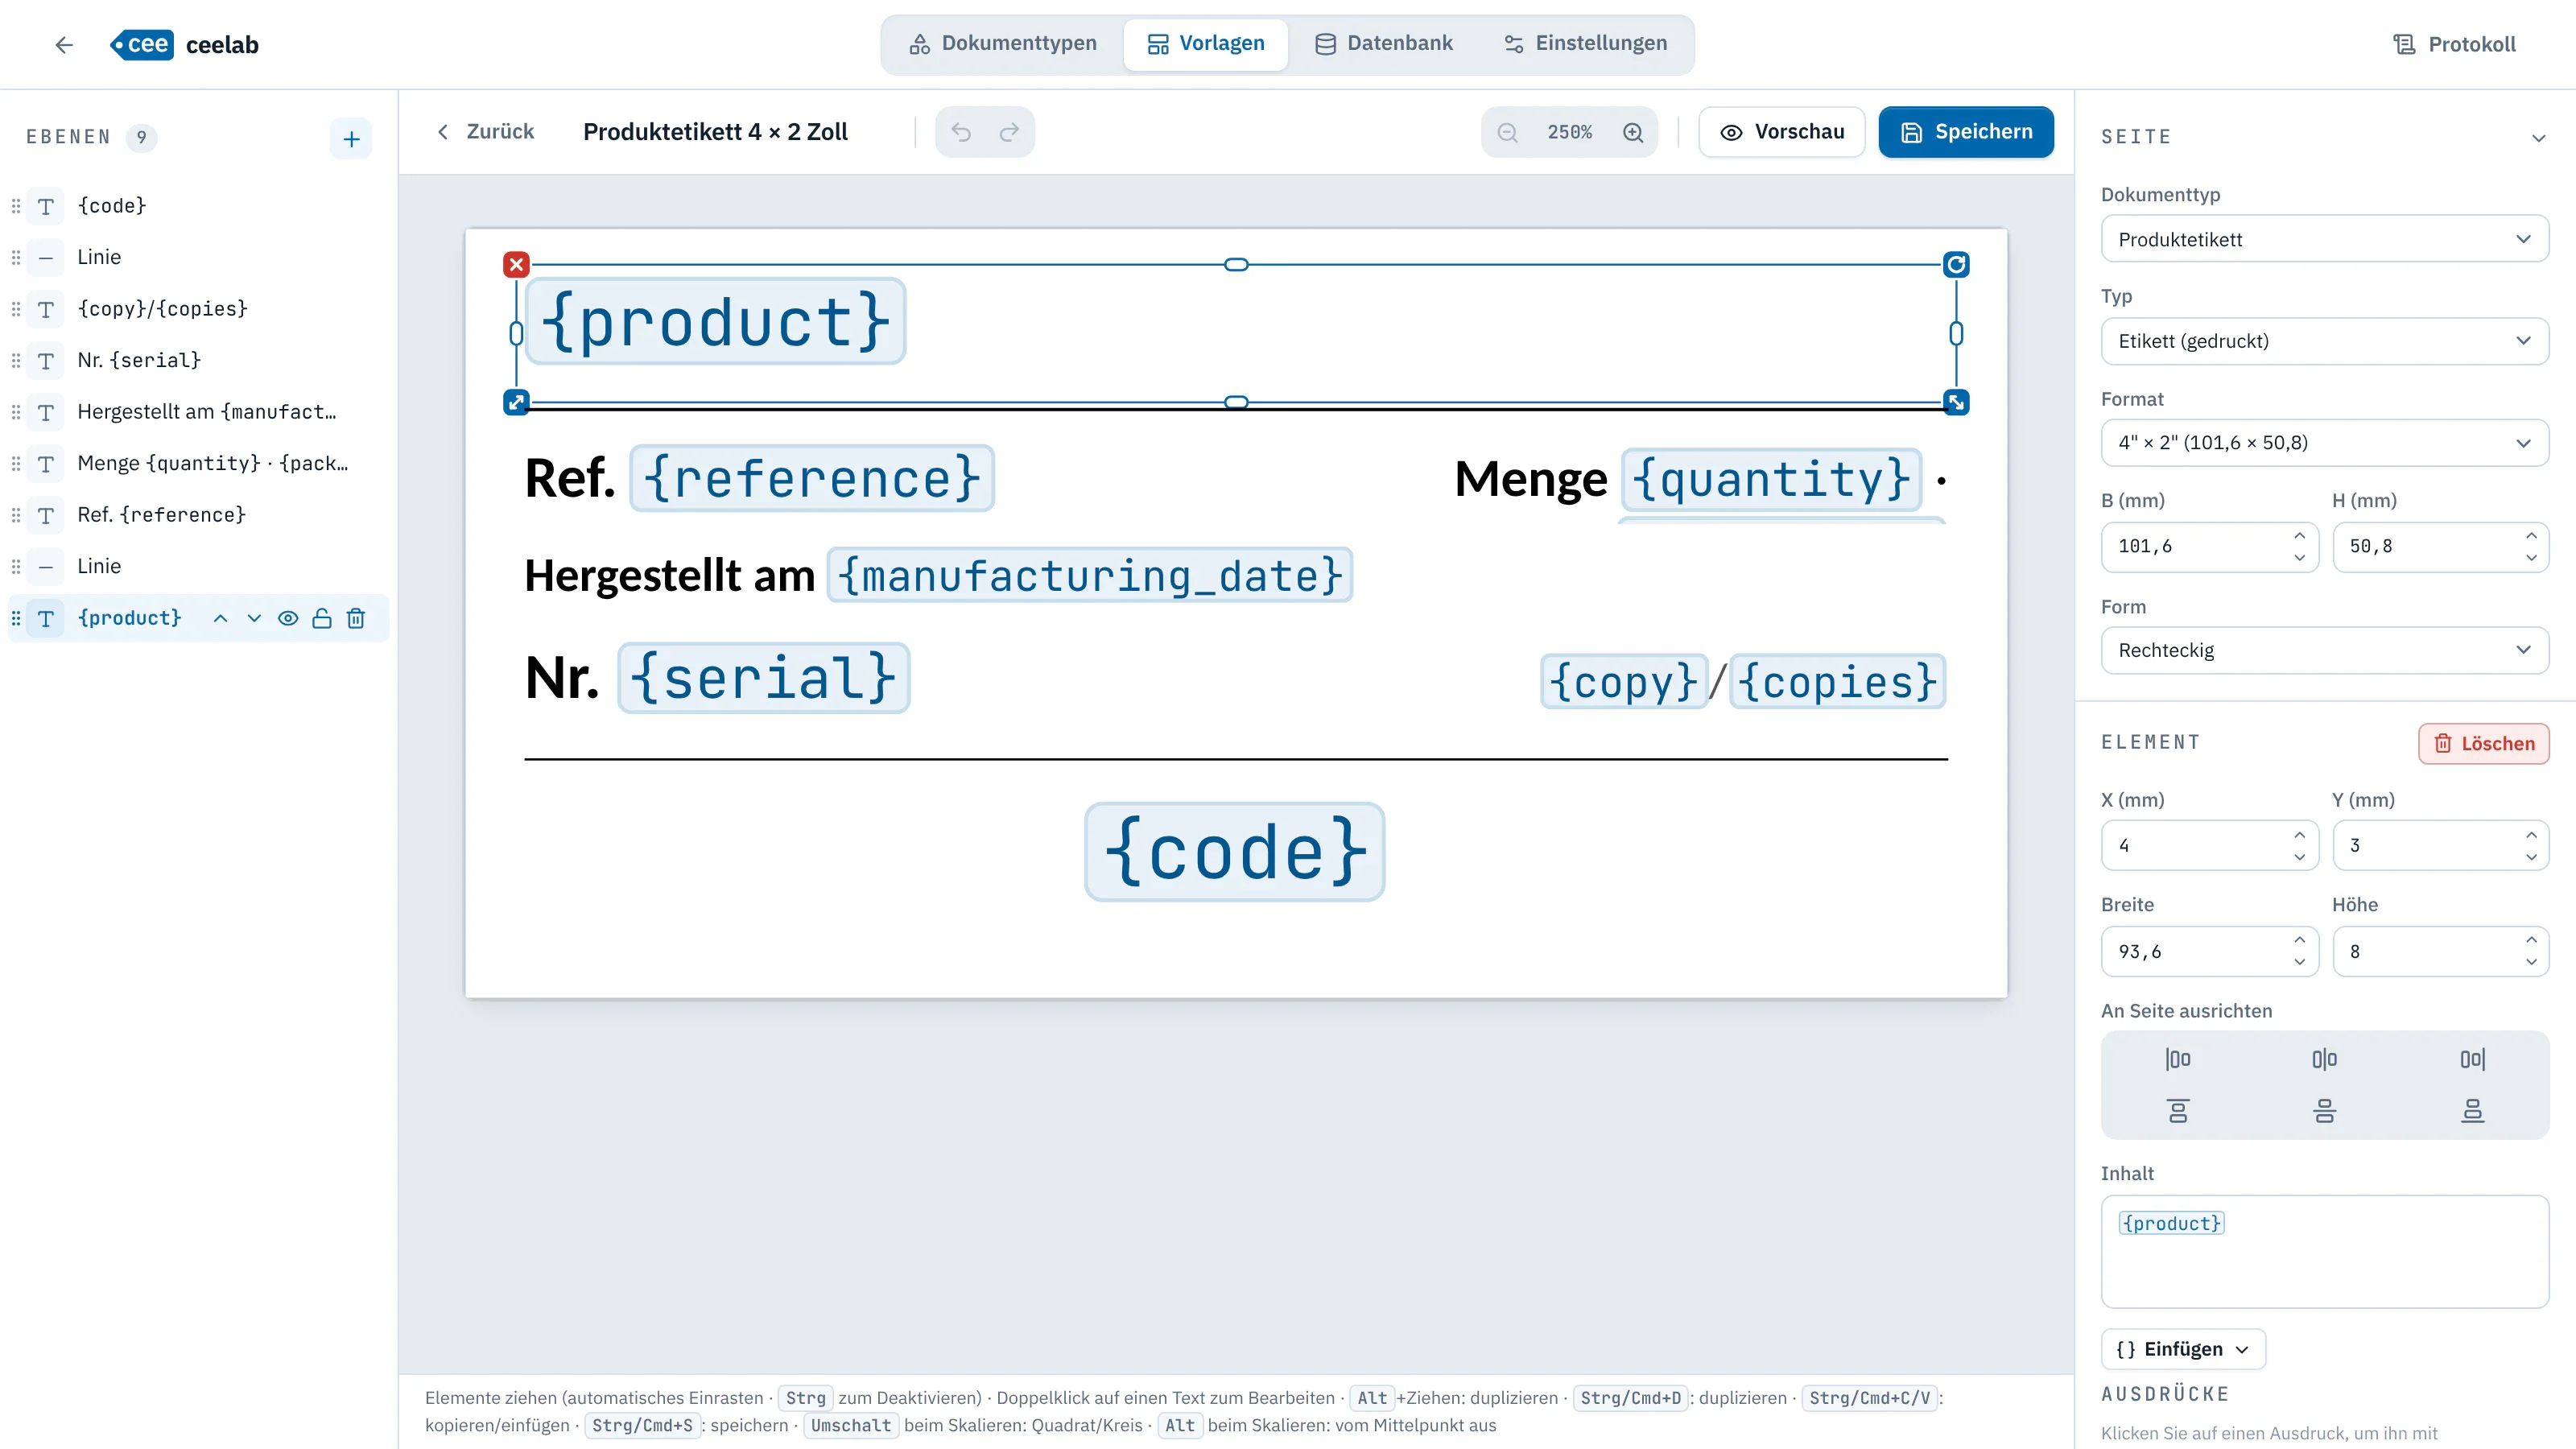Align element to horizontal center of page
The height and width of the screenshot is (1449, 2576).
2324,1059
